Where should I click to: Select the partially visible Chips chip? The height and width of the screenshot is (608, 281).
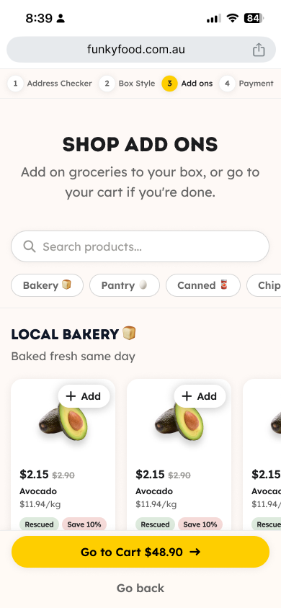point(264,285)
